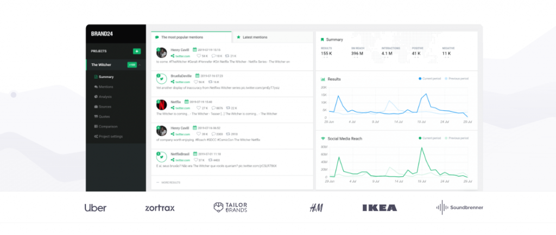Viewport: 556px width, 235px height.
Task: Click the Netflix N logo avatar
Action: coord(162,105)
